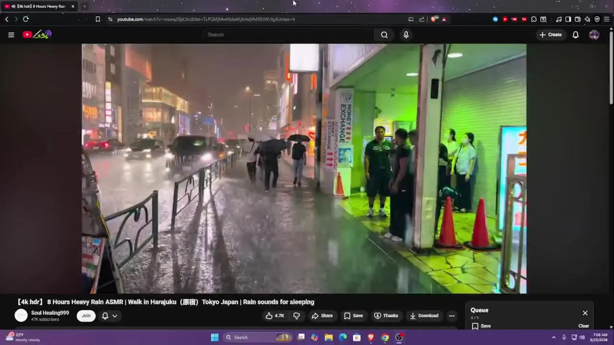
Task: Open Soul Healing999 channel name link
Action: click(50, 313)
